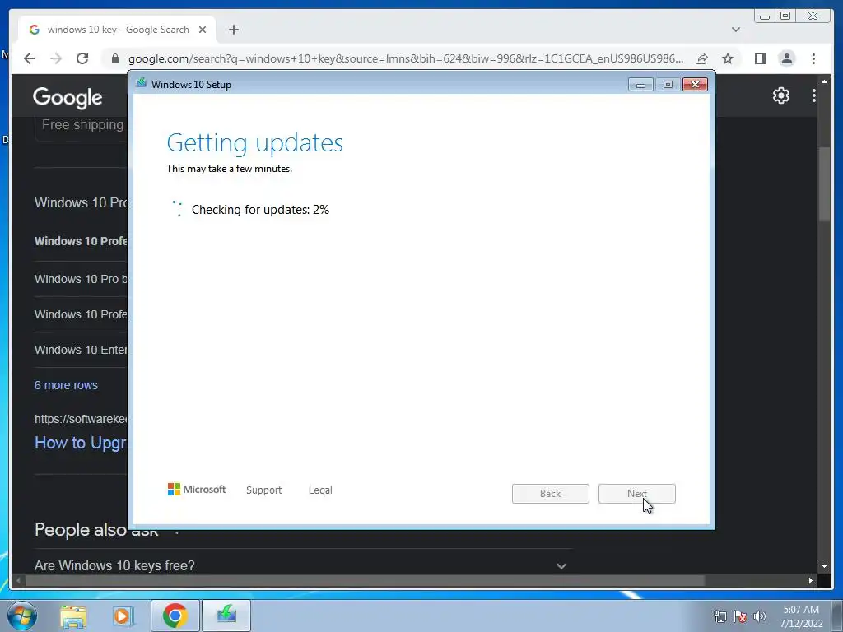Viewport: 843px width, 632px height.
Task: Bookmark this page with the star icon
Action: pos(728,58)
